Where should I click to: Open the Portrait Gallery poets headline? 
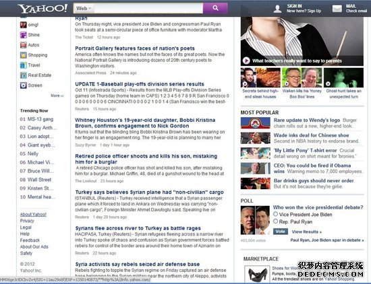click(x=135, y=48)
